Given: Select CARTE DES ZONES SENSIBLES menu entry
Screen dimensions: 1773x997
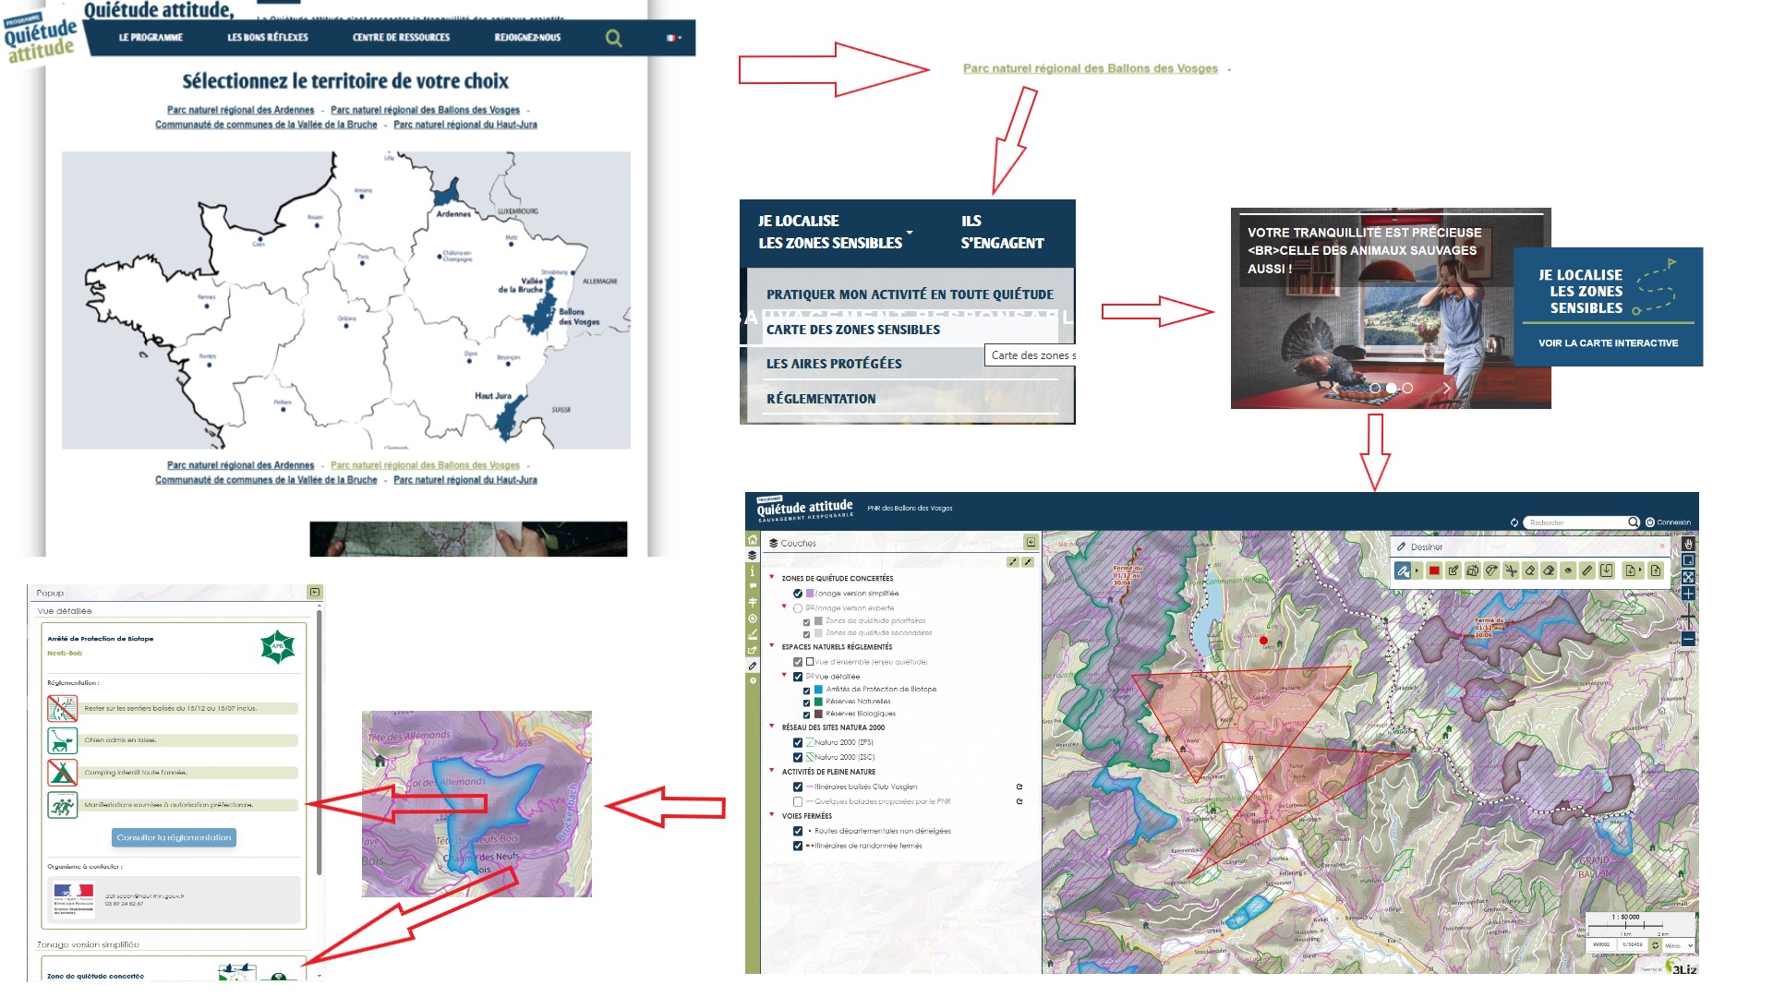Looking at the screenshot, I should coord(853,330).
